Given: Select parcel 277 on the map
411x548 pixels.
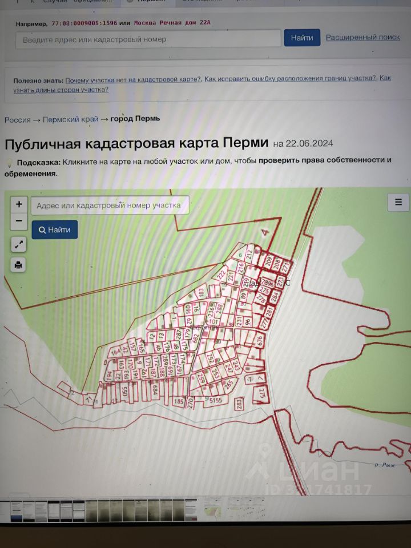Looking at the screenshot, I should click(x=265, y=323).
